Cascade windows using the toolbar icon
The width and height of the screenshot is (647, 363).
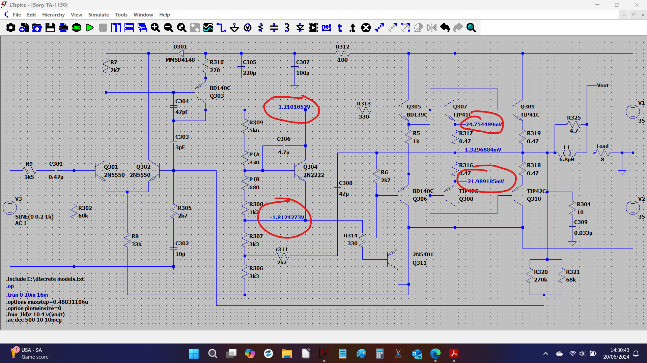142,28
